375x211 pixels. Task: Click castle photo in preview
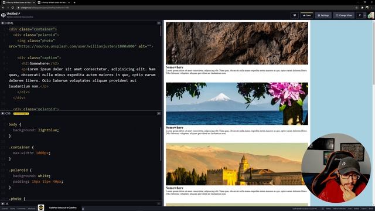coord(237,164)
